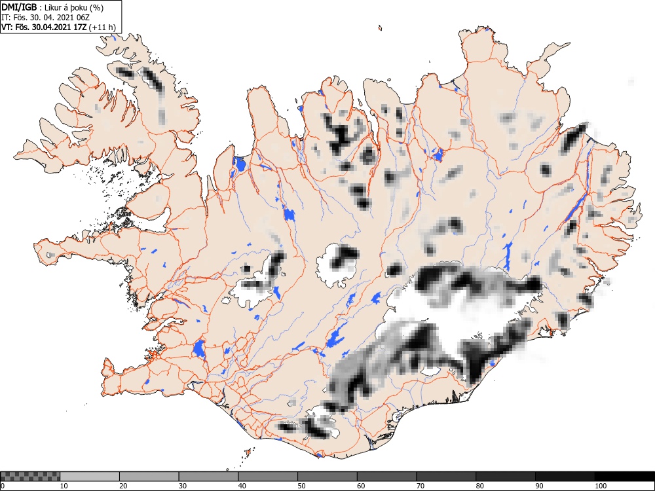Click the '90' scale label
The image size is (655, 491).
(539, 486)
